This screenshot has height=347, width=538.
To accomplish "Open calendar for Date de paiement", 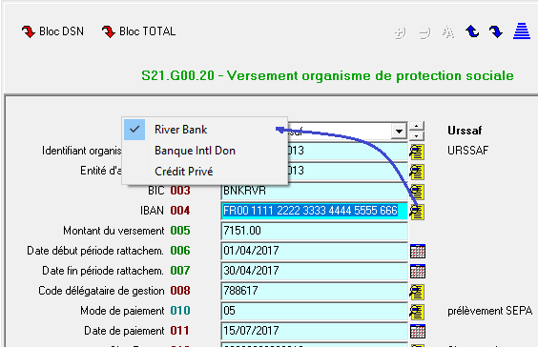I will point(418,331).
